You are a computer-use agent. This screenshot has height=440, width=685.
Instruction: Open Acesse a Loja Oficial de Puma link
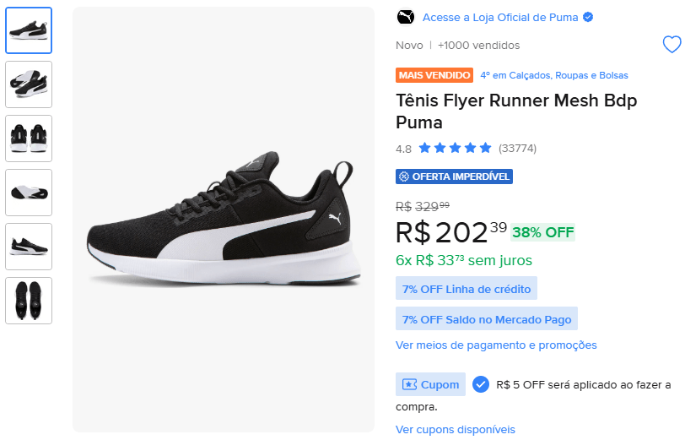501,17
